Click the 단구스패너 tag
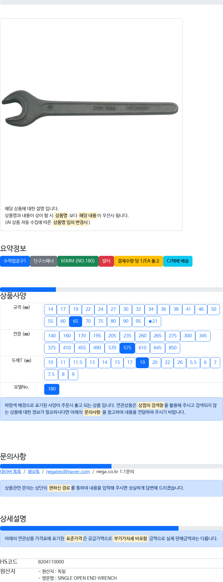The width and height of the screenshot is (223, 582). pyautogui.click(x=44, y=261)
